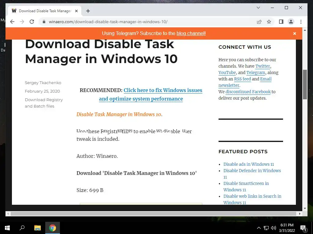Click the horizontal scroll left arrow
This screenshot has width=313, height=234.
pyautogui.click(x=8, y=214)
